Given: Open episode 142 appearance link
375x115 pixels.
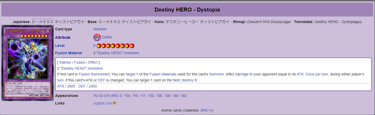Looking at the screenshot, I should point(184,96).
